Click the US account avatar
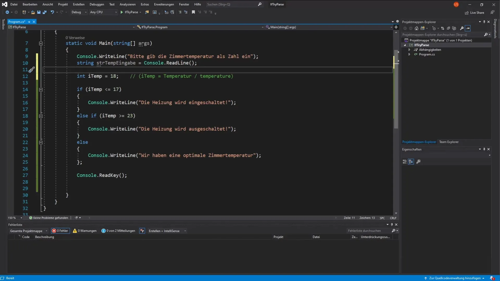This screenshot has width=500, height=281. [456, 4]
